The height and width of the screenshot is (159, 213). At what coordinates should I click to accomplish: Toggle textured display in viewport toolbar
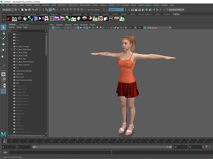point(84,28)
